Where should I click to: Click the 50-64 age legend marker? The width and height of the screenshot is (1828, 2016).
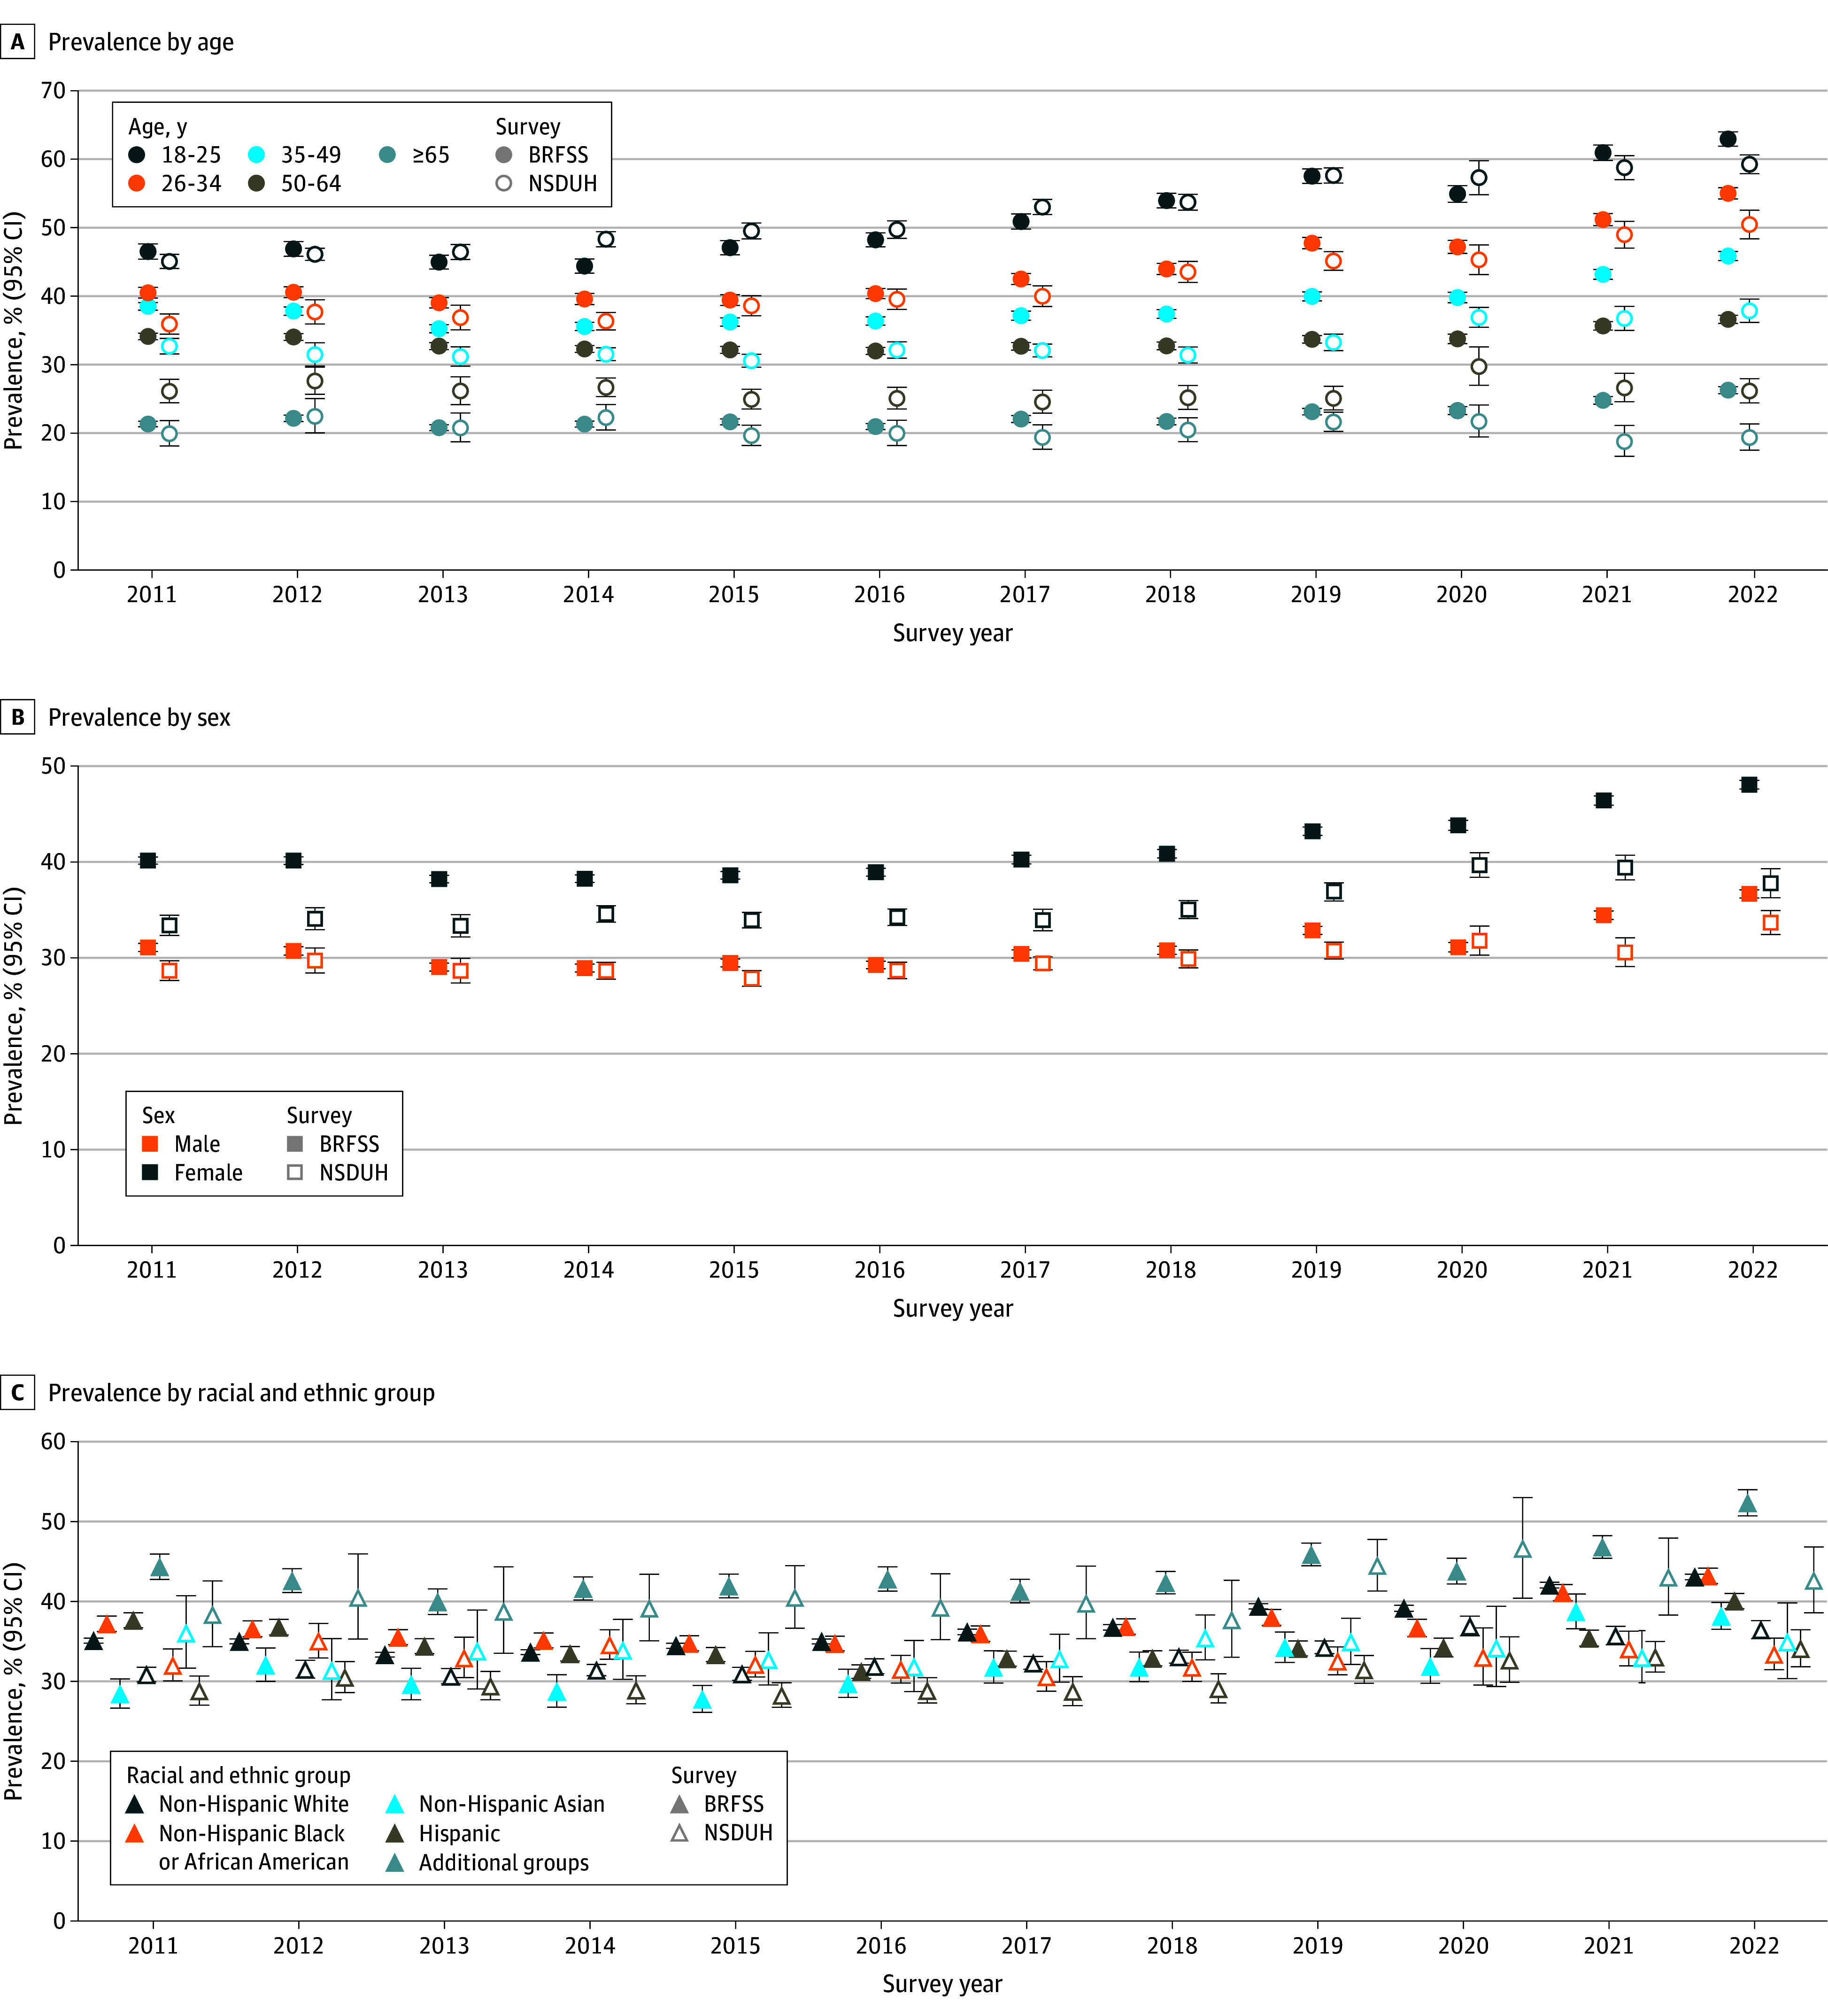pyautogui.click(x=257, y=184)
